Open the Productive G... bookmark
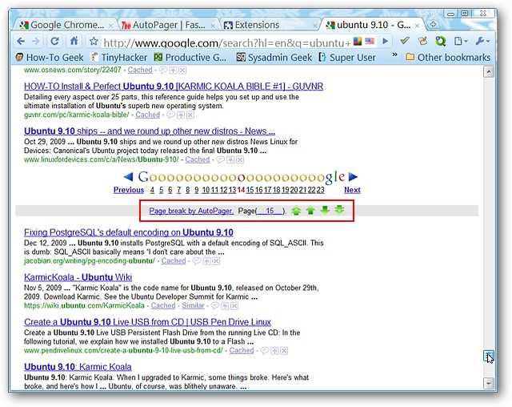512x407 pixels. click(x=190, y=58)
